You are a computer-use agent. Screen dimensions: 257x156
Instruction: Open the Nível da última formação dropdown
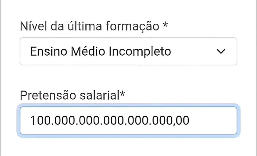tap(128, 51)
